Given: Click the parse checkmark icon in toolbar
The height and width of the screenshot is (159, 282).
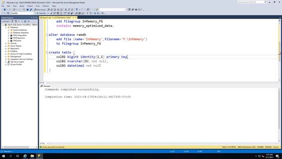Looking at the screenshot, I should click(52, 13).
